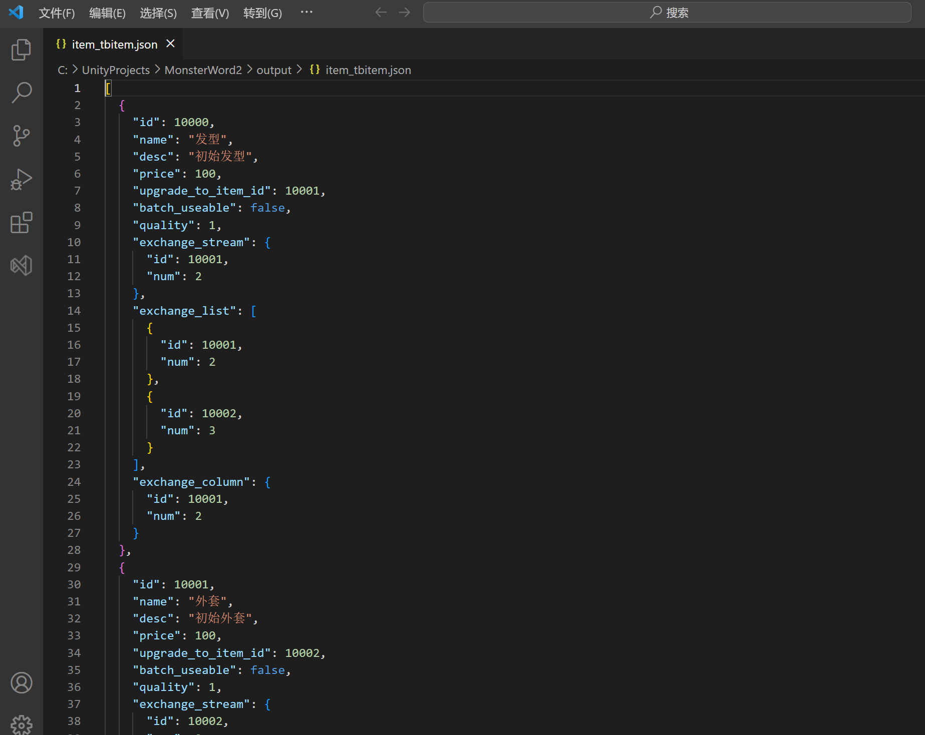Close the item_tbitem.json tab
Image resolution: width=925 pixels, height=735 pixels.
pos(170,44)
